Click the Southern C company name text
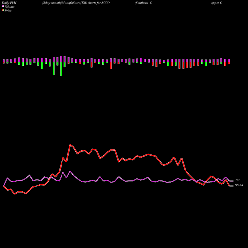Image resolution: width=248 pixels, height=248 pixels. [x=143, y=3]
